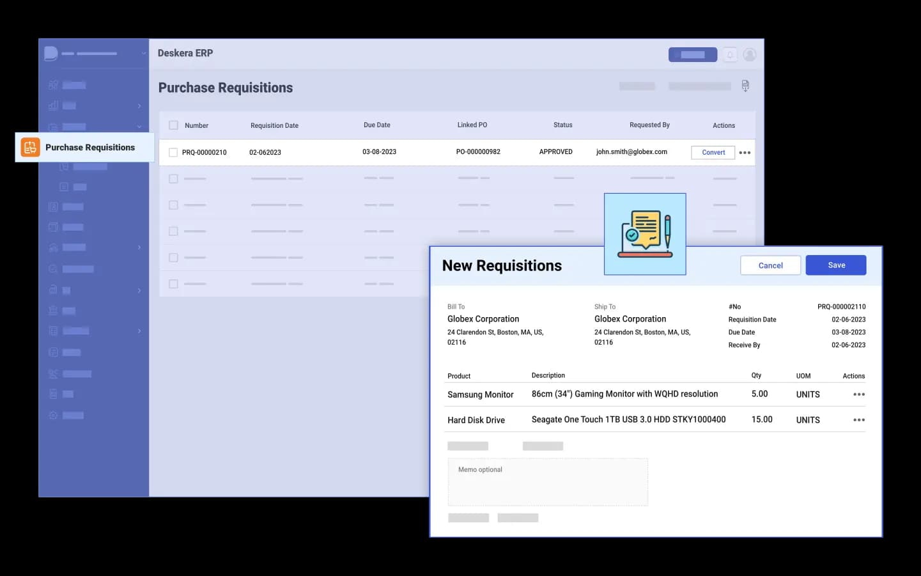Open three-dot actions for PRQ-00000210 row

tap(745, 153)
